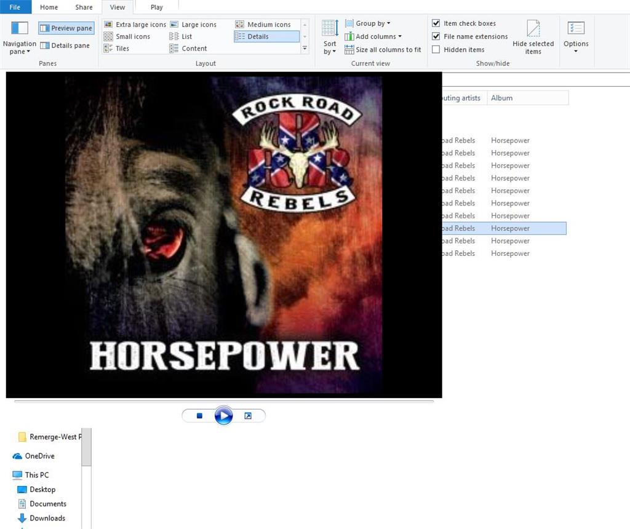Open preview in full media player
The image size is (630, 529).
pos(248,416)
